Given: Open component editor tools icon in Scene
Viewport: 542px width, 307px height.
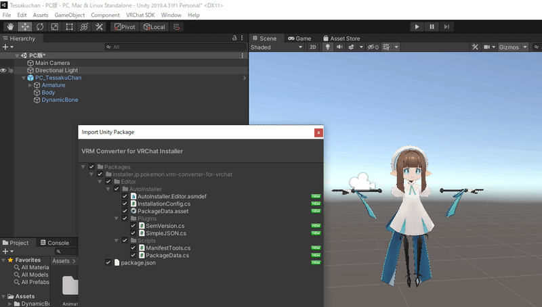Looking at the screenshot, I should (x=475, y=47).
